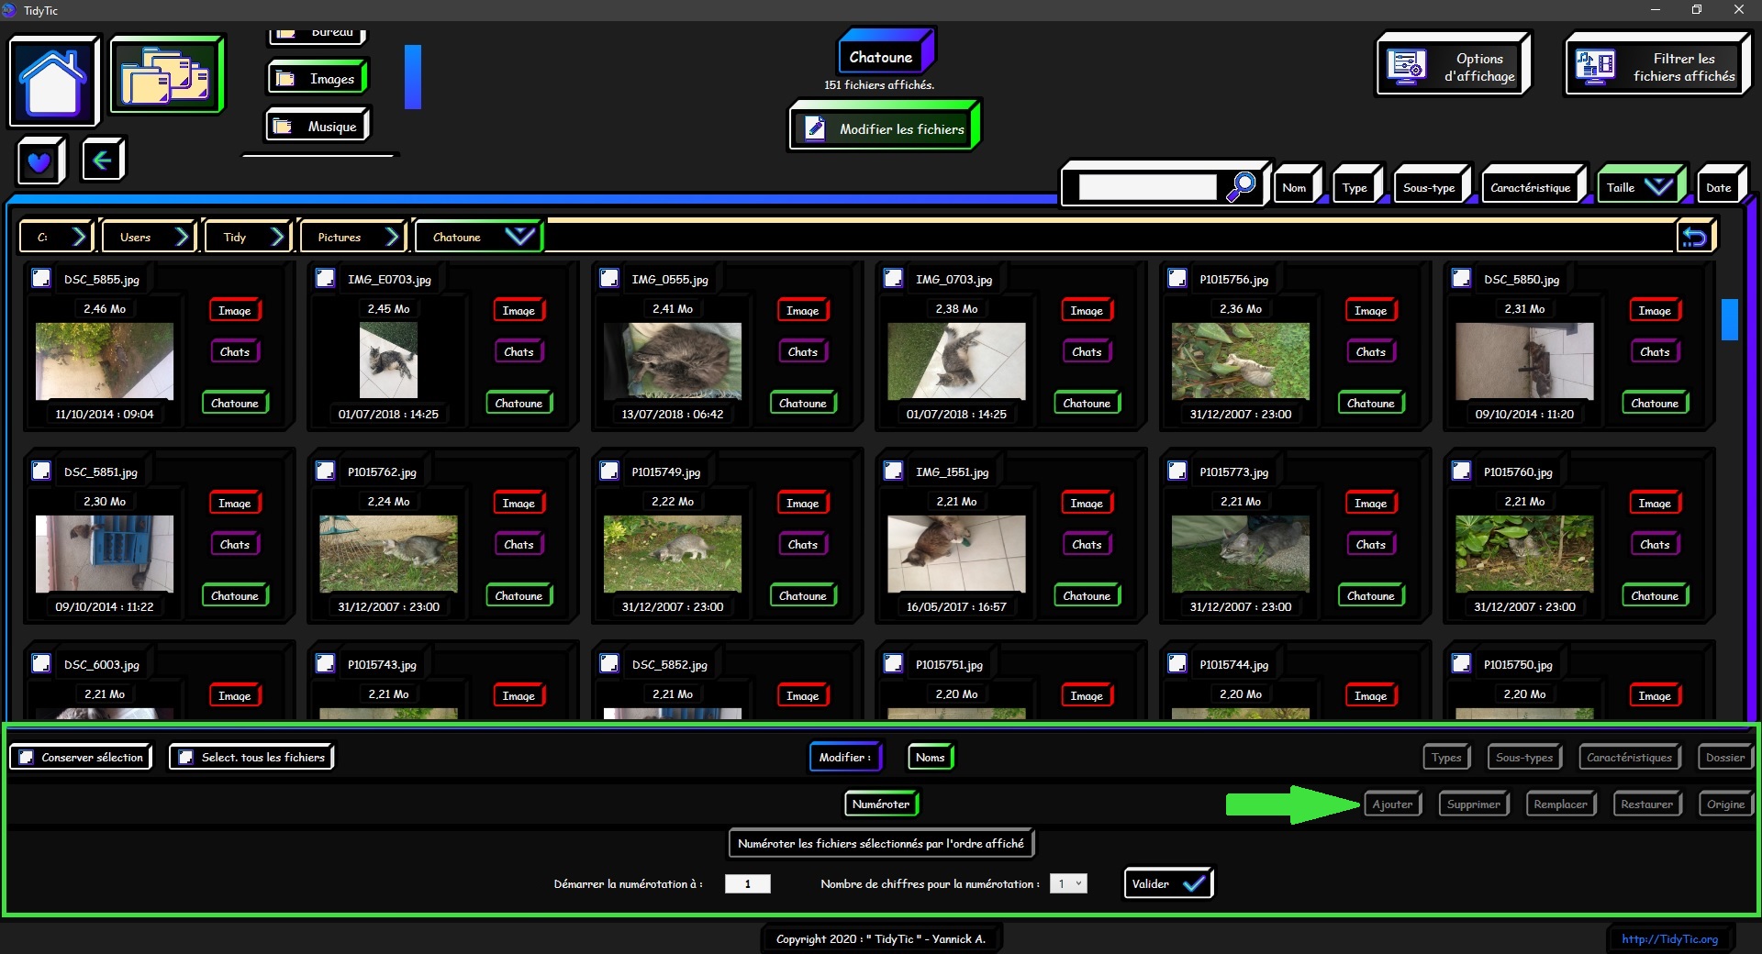Select the Noms modify tab

(x=930, y=757)
